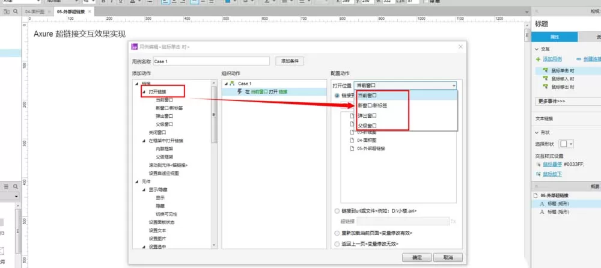Collapse the 交互 section chevron
The image size is (601, 268).
click(537, 49)
